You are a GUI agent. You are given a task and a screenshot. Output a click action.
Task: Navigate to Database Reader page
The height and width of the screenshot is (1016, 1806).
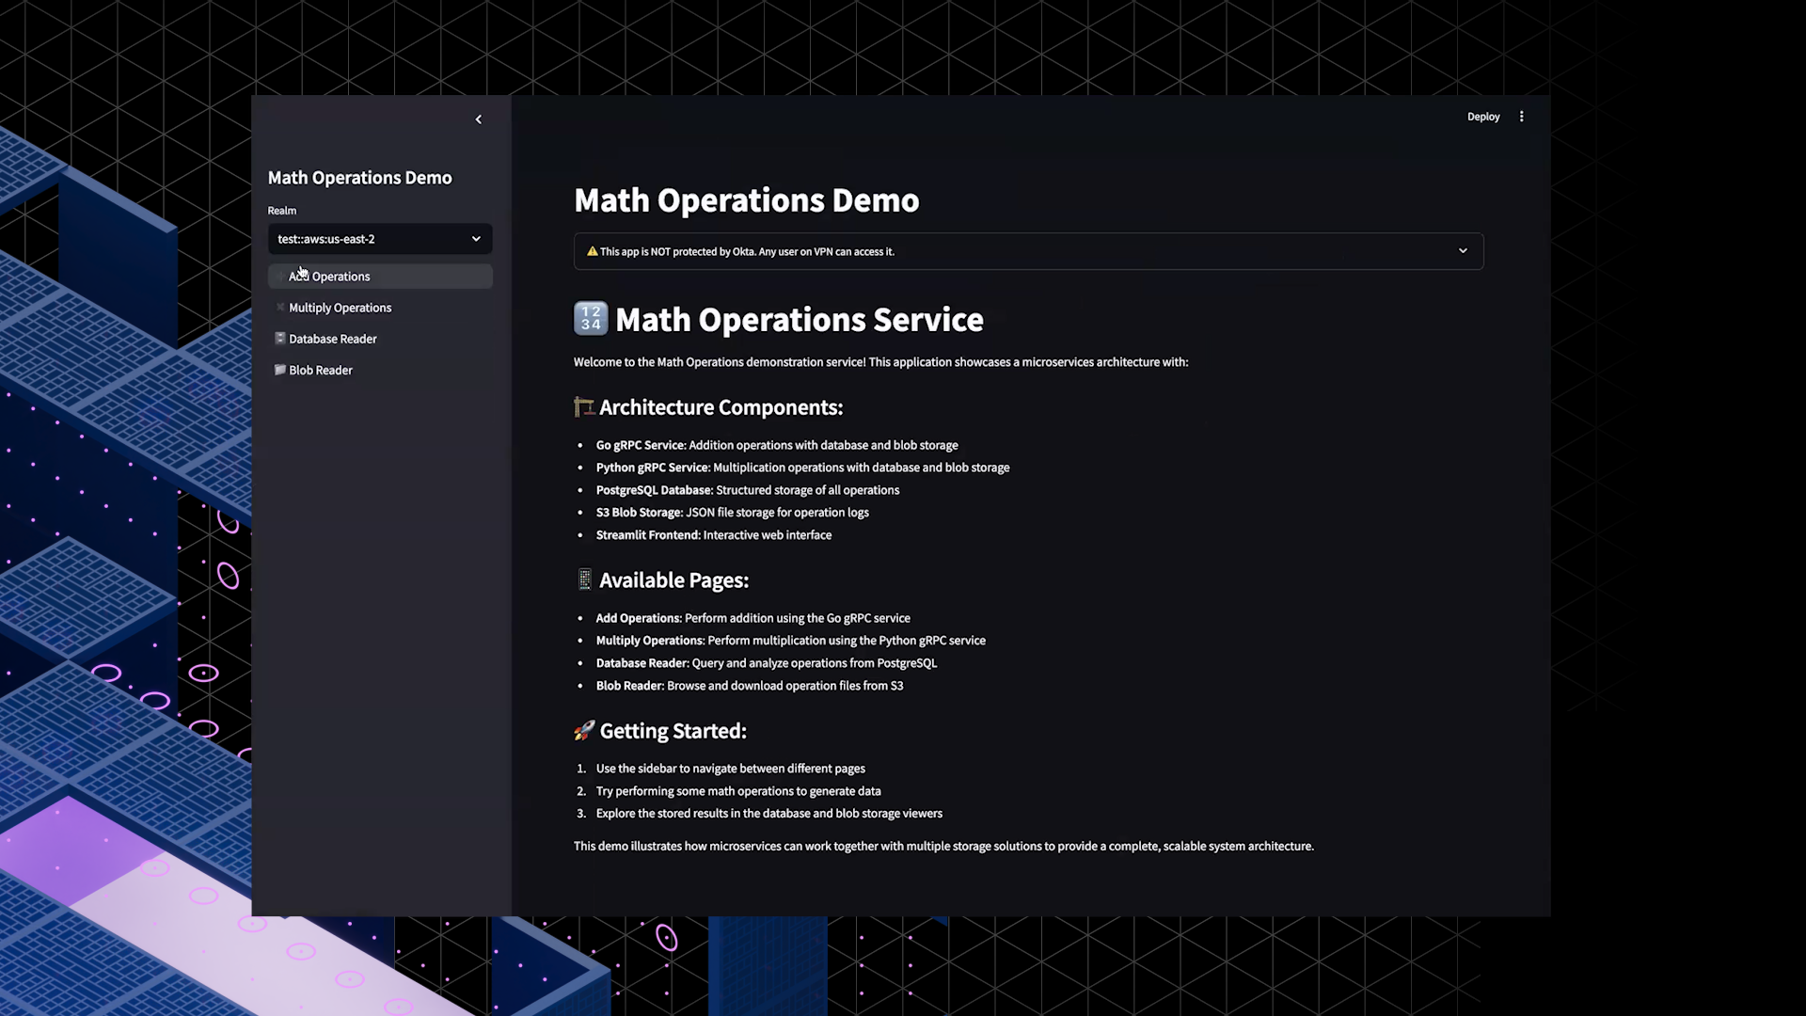[380, 339]
